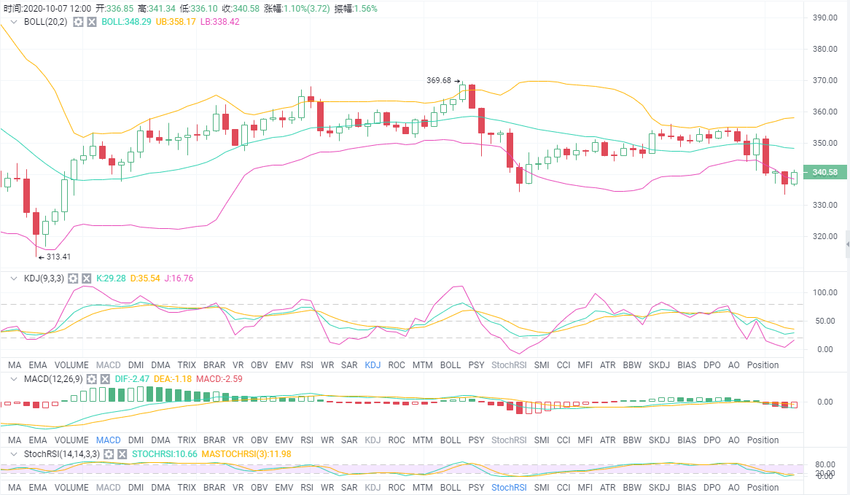Screen dimensions: 850x495
Task: Open KDJ(9,3,3) indicator settings gear
Action: 73,278
